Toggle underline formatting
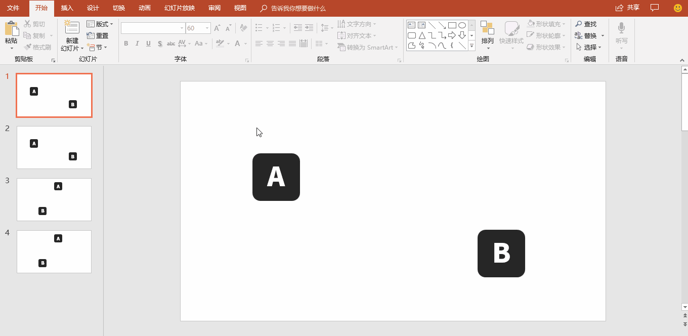The width and height of the screenshot is (688, 336). [148, 44]
